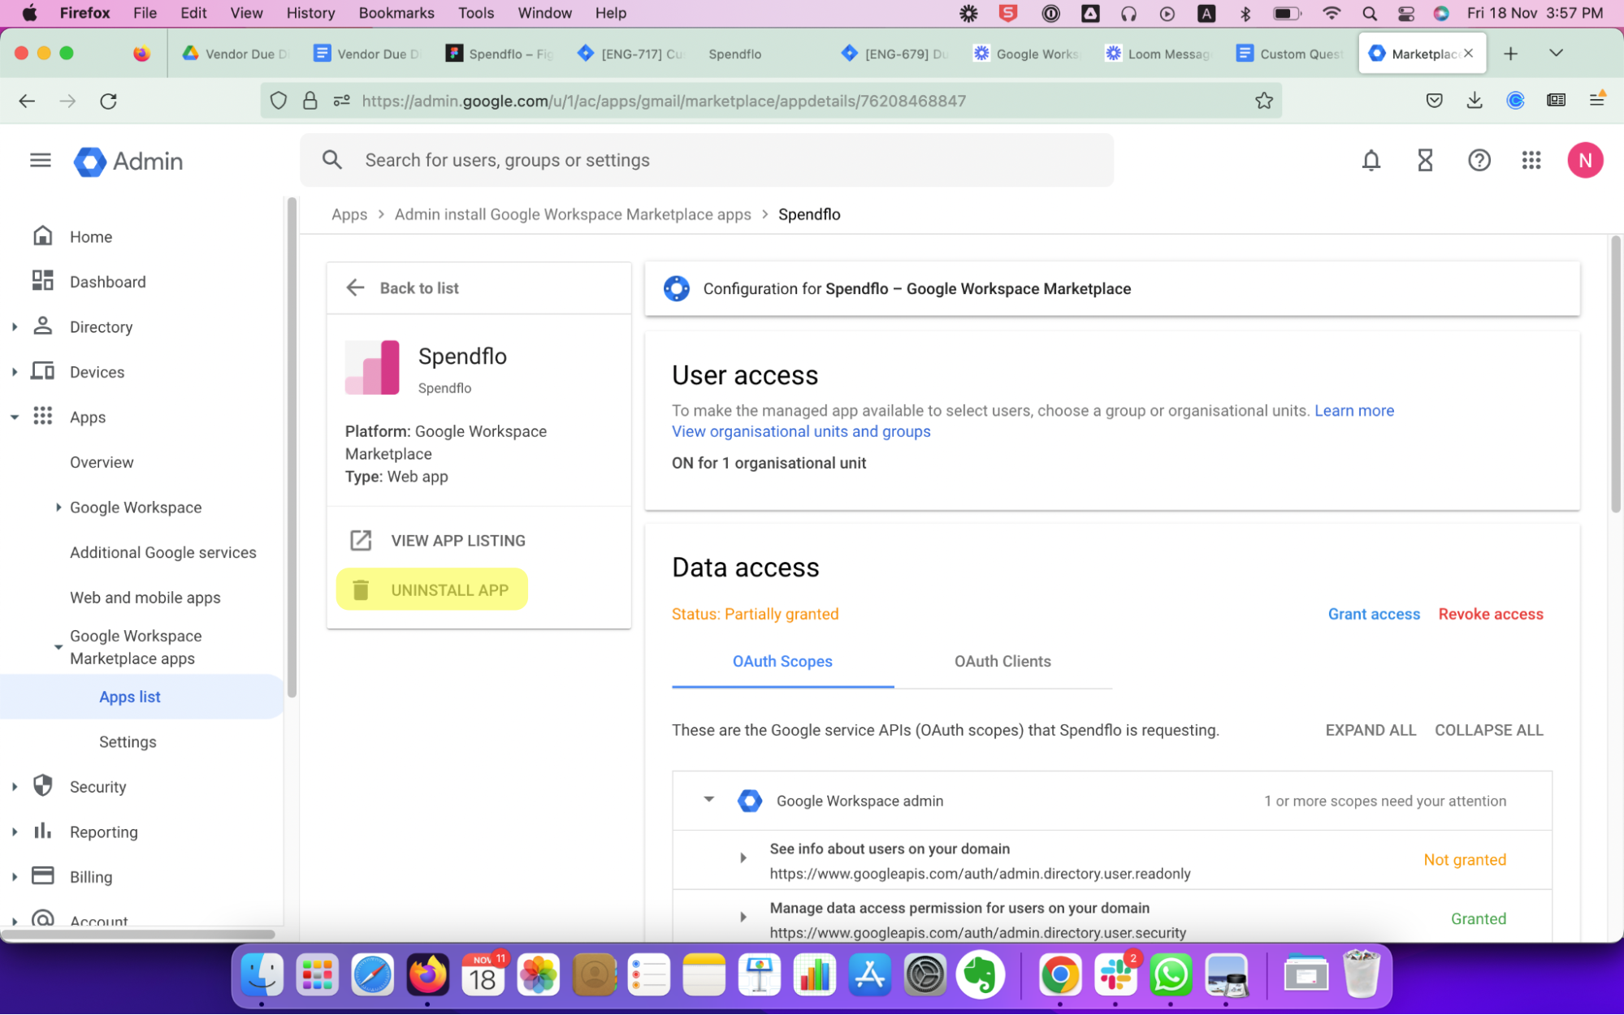Open the account avatar N
Image resolution: width=1624 pixels, height=1015 pixels.
pos(1584,161)
